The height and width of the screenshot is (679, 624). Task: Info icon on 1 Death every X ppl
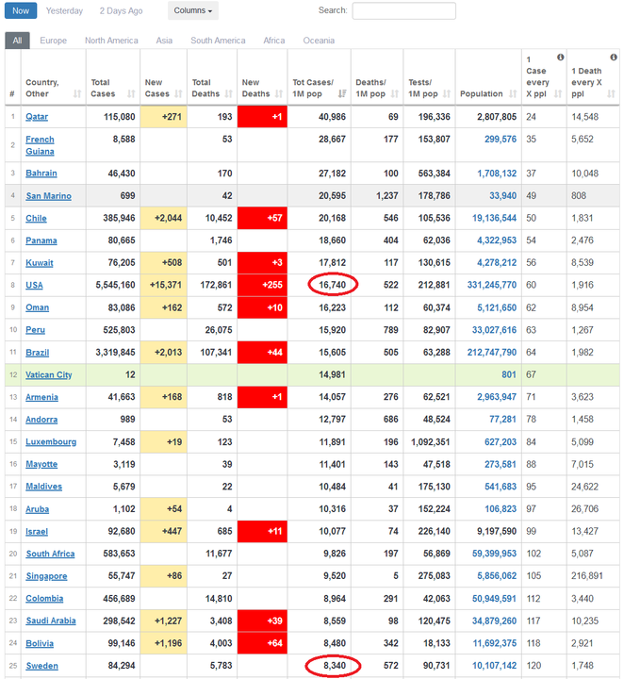614,58
